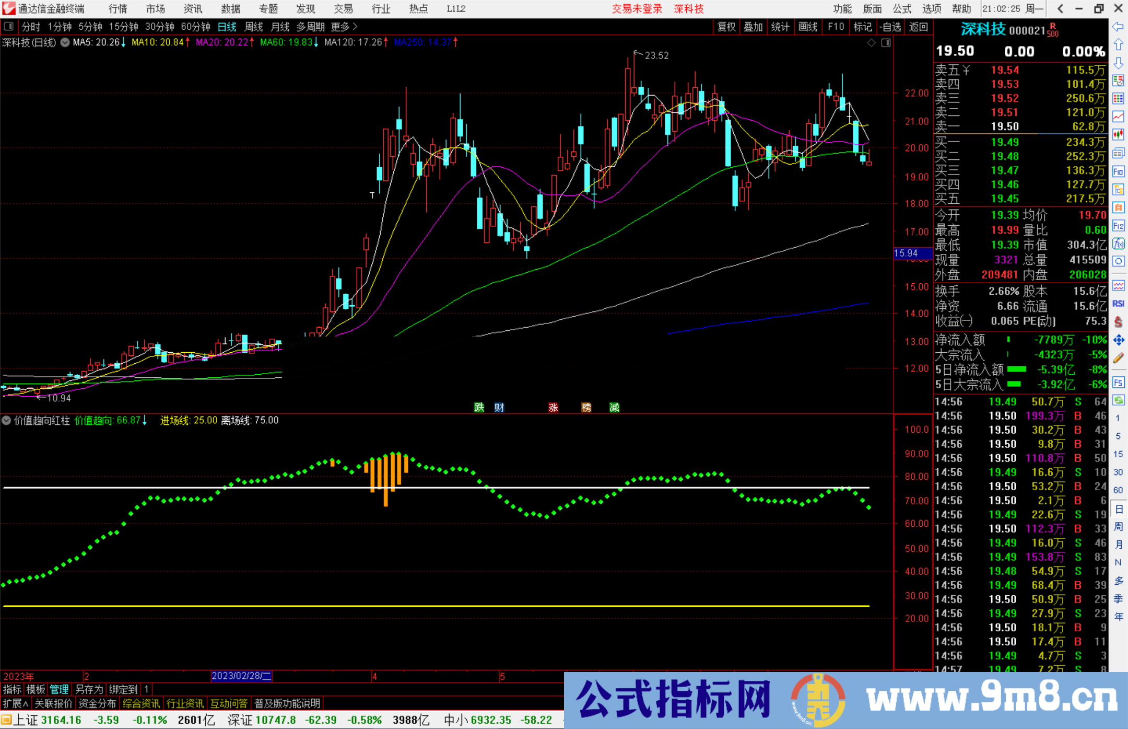1128x729 pixels.
Task: Expand the 更多 period options chevron
Action: [x=356, y=27]
